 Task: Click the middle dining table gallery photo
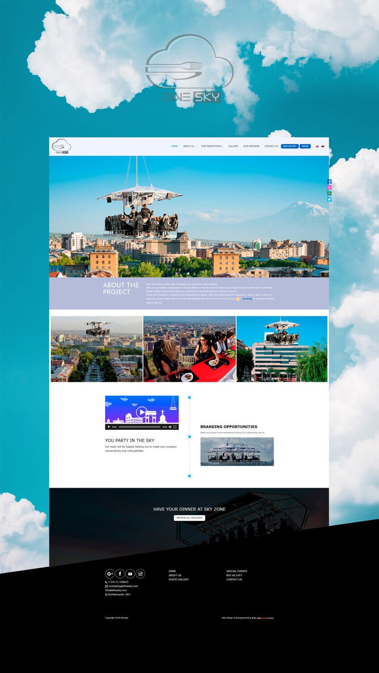point(189,349)
